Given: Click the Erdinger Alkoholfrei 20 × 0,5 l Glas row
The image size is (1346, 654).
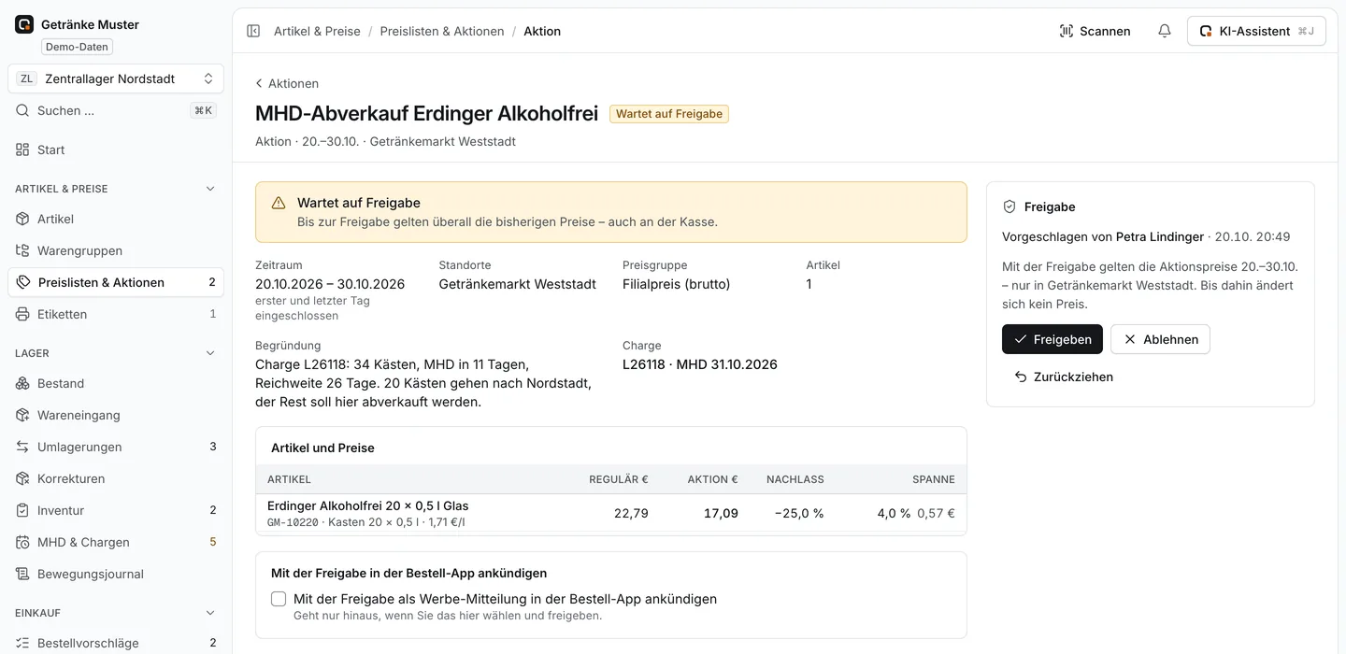Looking at the screenshot, I should (611, 513).
